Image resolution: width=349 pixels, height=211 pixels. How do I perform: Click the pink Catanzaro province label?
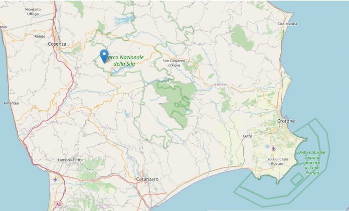tap(104, 205)
